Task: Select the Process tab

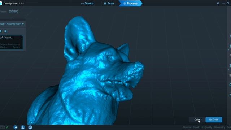Action: tap(130, 3)
